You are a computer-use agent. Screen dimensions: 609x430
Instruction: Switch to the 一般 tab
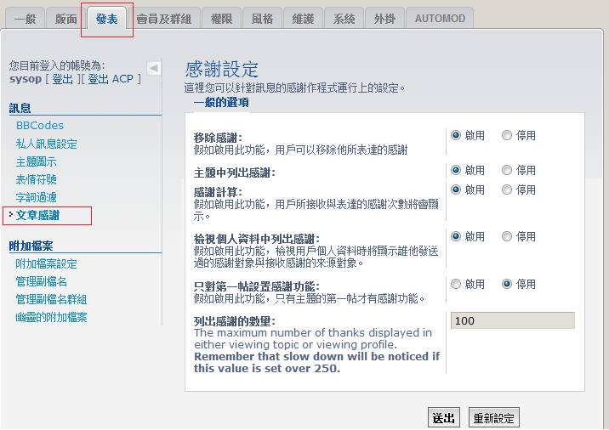[25, 19]
